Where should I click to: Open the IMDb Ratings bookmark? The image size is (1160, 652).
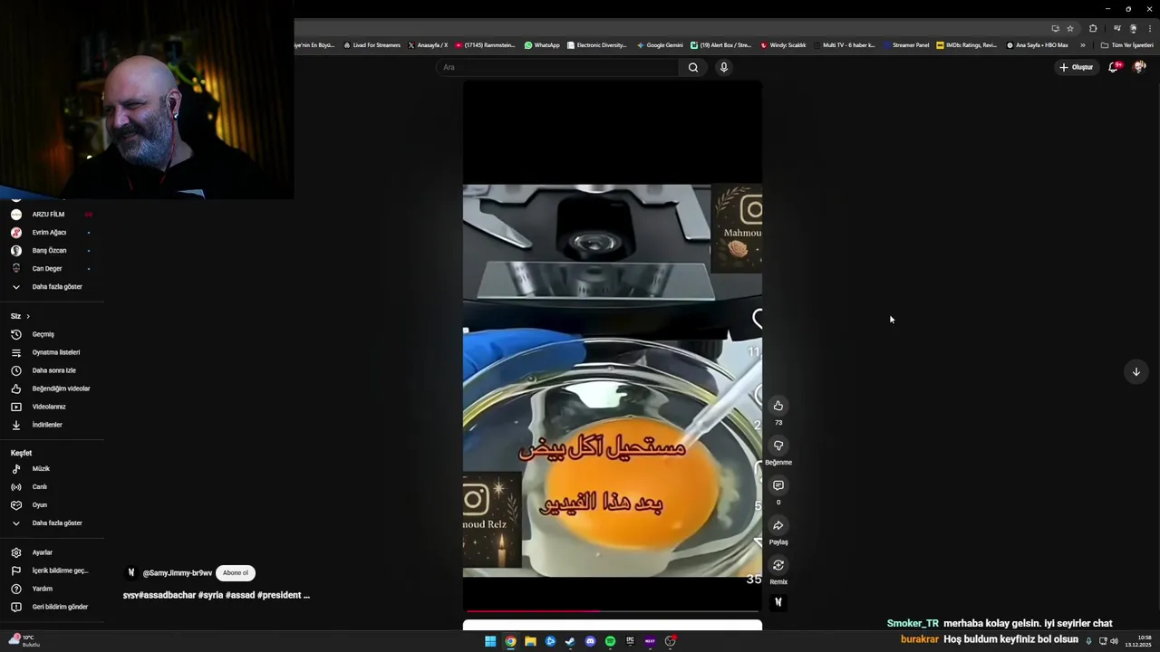click(967, 45)
